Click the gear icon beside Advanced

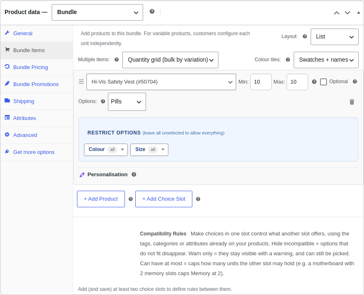(x=7, y=134)
